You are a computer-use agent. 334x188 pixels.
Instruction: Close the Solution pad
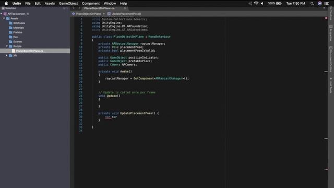(67, 8)
